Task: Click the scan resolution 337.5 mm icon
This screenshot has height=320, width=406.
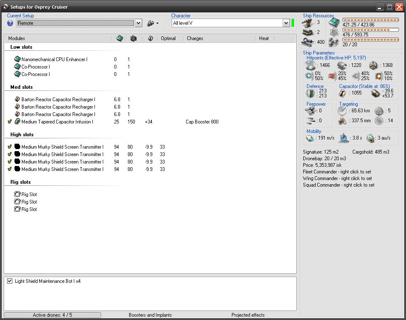Action: coord(342,121)
